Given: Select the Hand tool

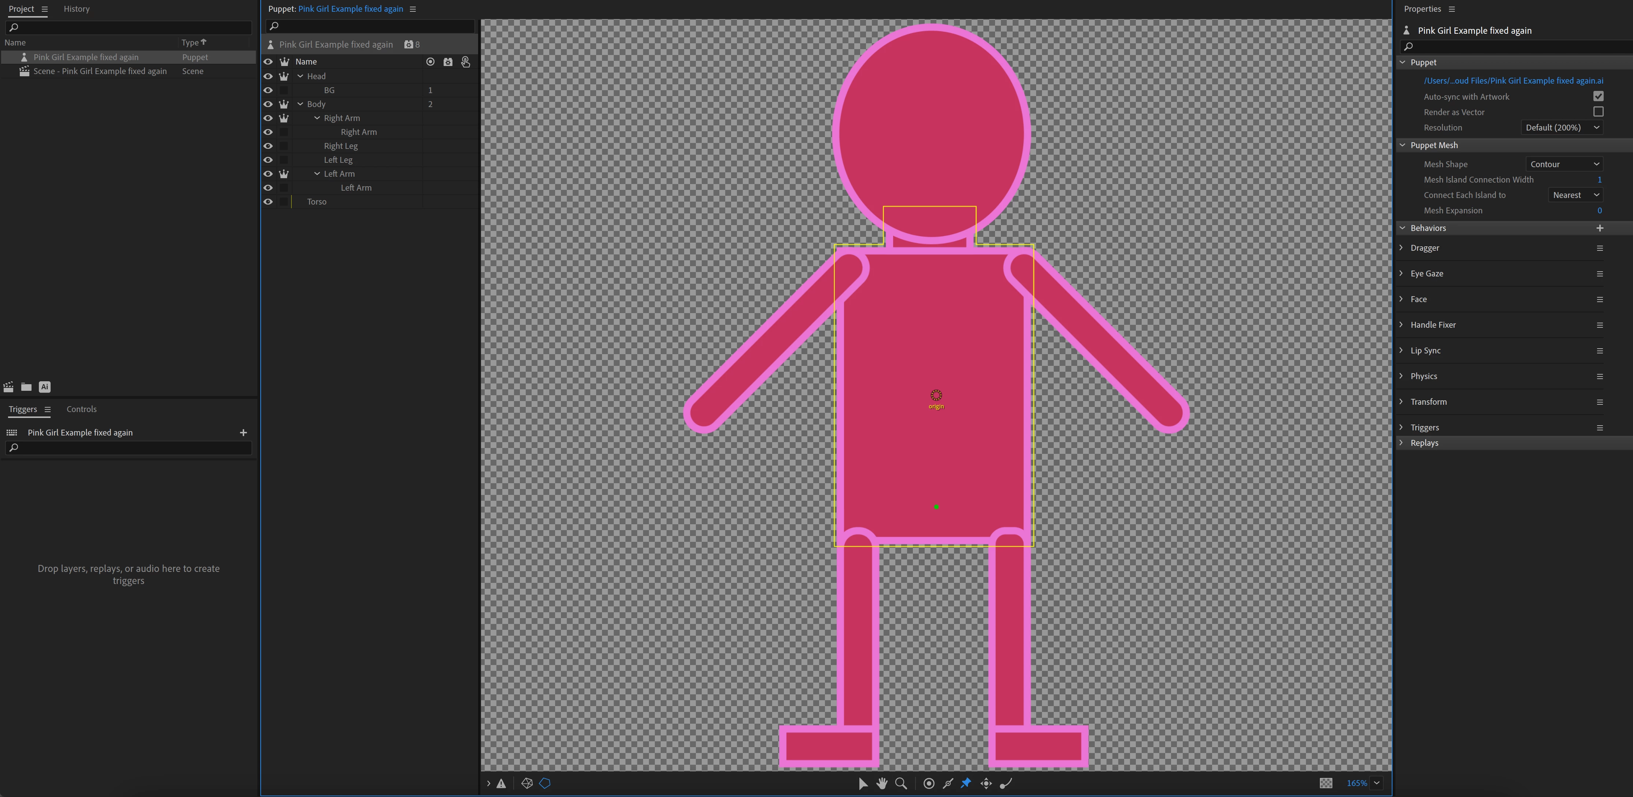Looking at the screenshot, I should [x=882, y=783].
